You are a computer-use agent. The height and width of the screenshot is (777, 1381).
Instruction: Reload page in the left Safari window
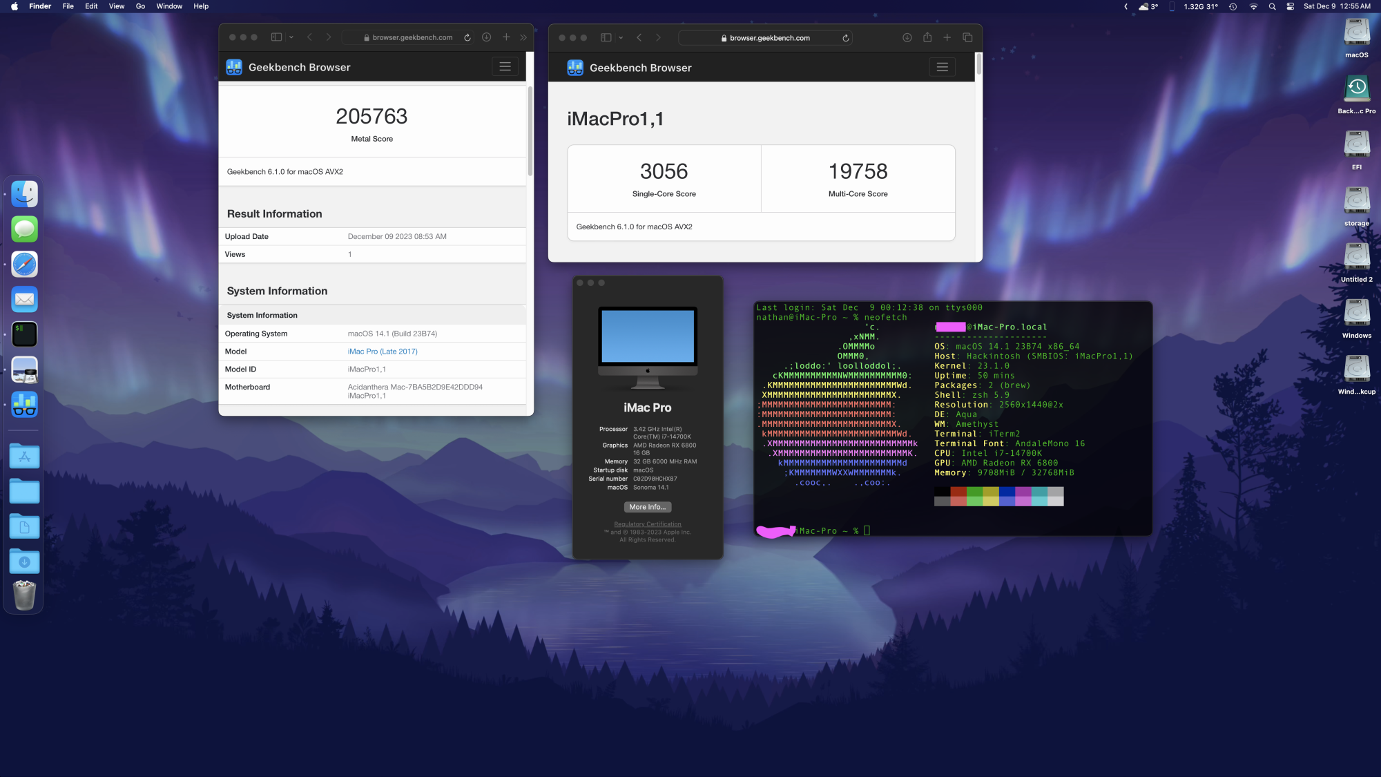467,37
